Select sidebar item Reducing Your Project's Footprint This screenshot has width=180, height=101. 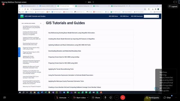(x=32, y=87)
